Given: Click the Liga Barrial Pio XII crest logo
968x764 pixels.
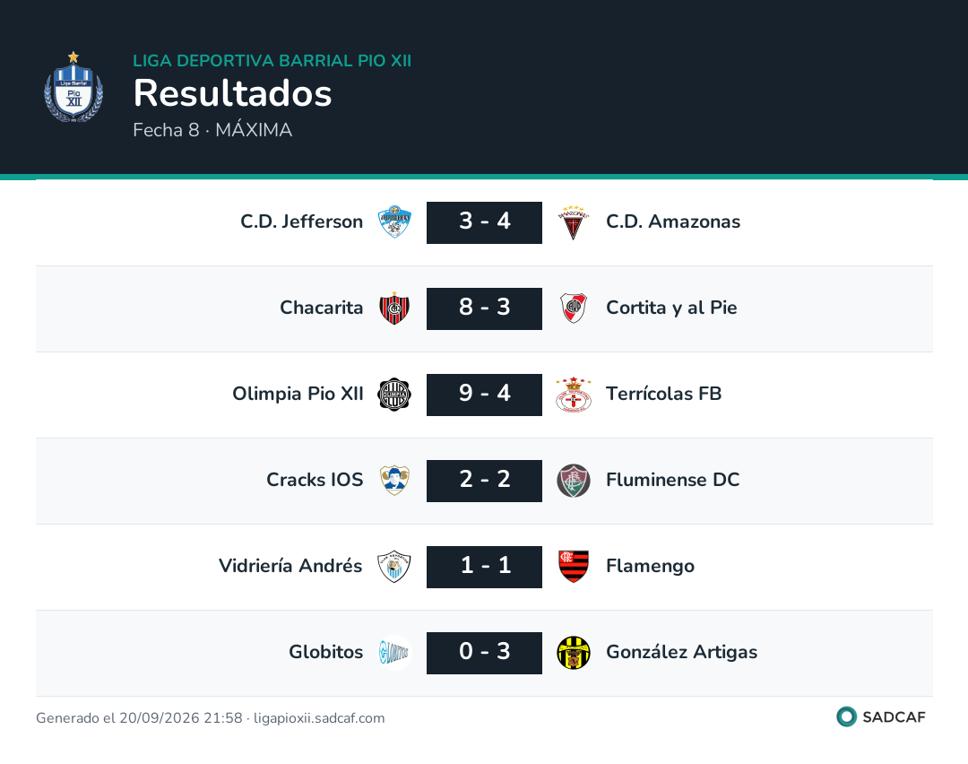Looking at the screenshot, I should (73, 86).
